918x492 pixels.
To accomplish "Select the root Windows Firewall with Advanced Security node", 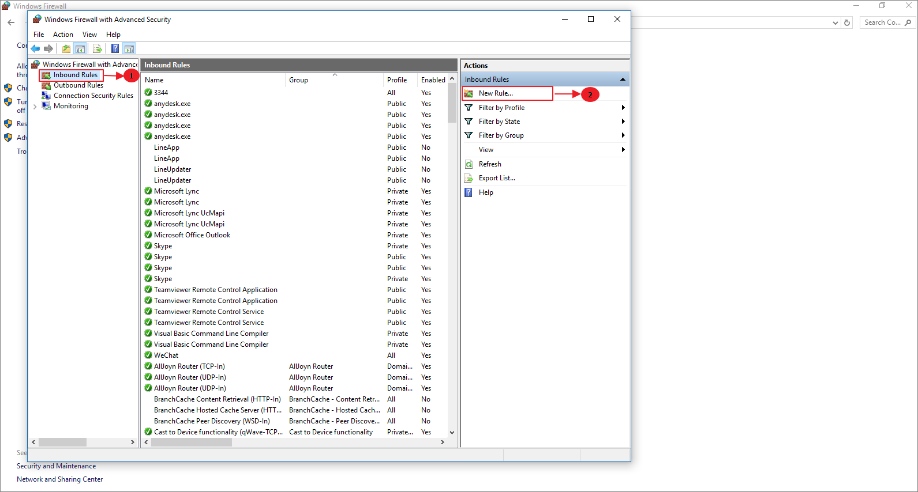I will [x=89, y=65].
